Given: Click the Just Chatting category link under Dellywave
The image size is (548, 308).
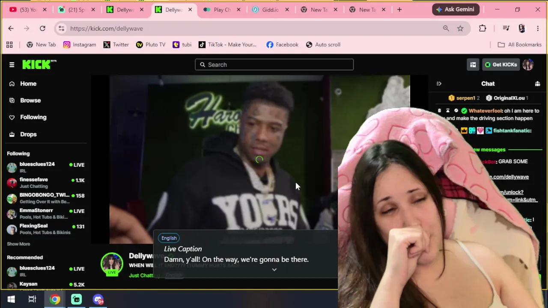Looking at the screenshot, I should click(141, 275).
